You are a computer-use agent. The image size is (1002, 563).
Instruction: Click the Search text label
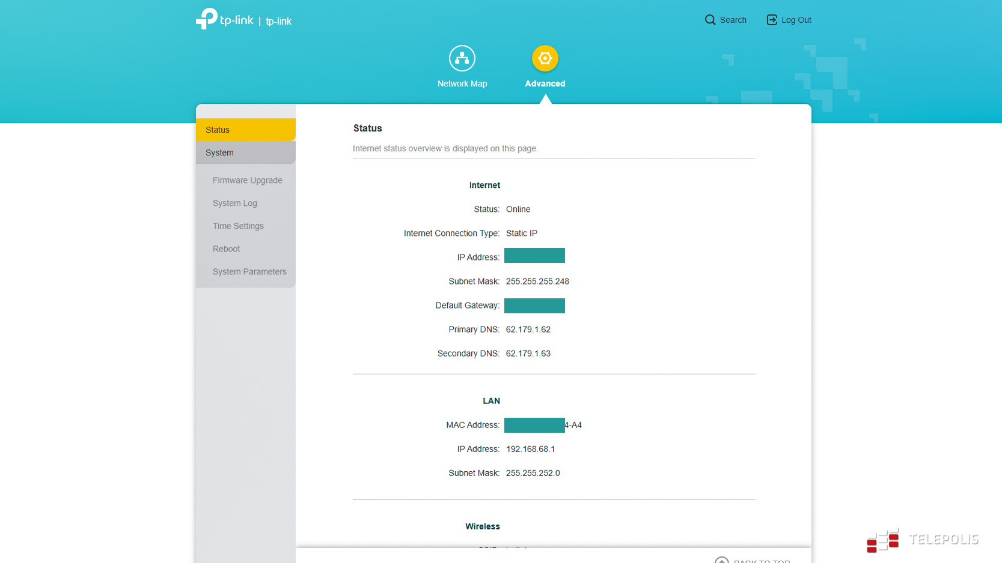pos(733,20)
